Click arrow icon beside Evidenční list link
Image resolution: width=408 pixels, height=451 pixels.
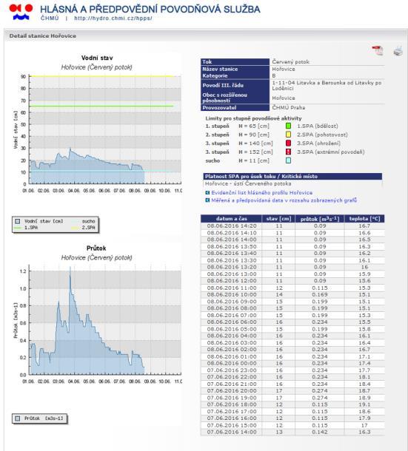pos(207,193)
